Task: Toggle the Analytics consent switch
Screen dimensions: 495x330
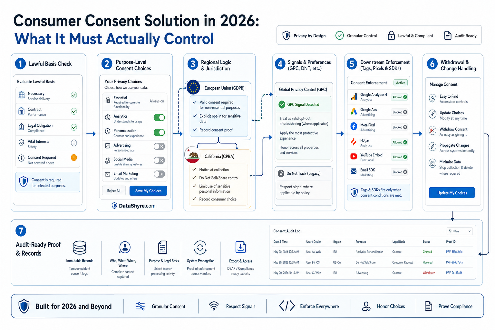Action: pos(159,118)
